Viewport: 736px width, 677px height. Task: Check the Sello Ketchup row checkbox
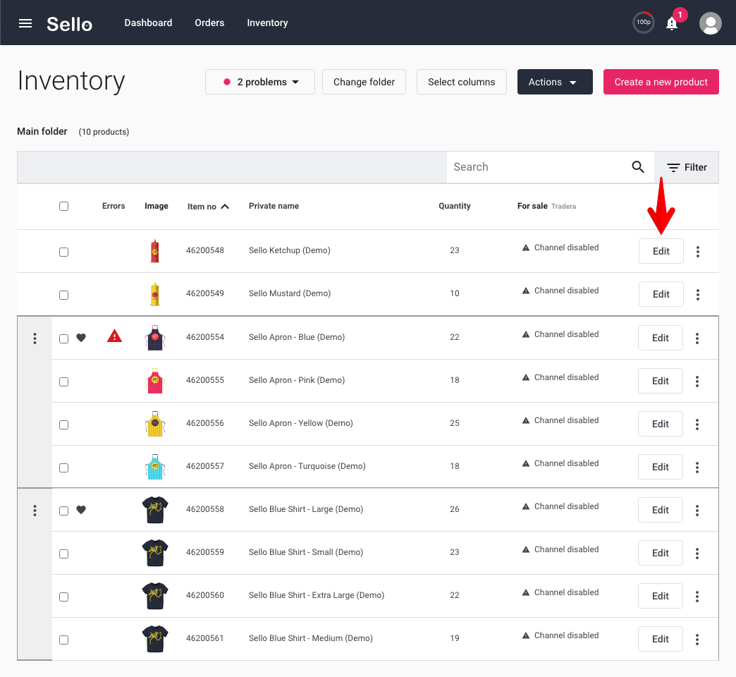(64, 252)
